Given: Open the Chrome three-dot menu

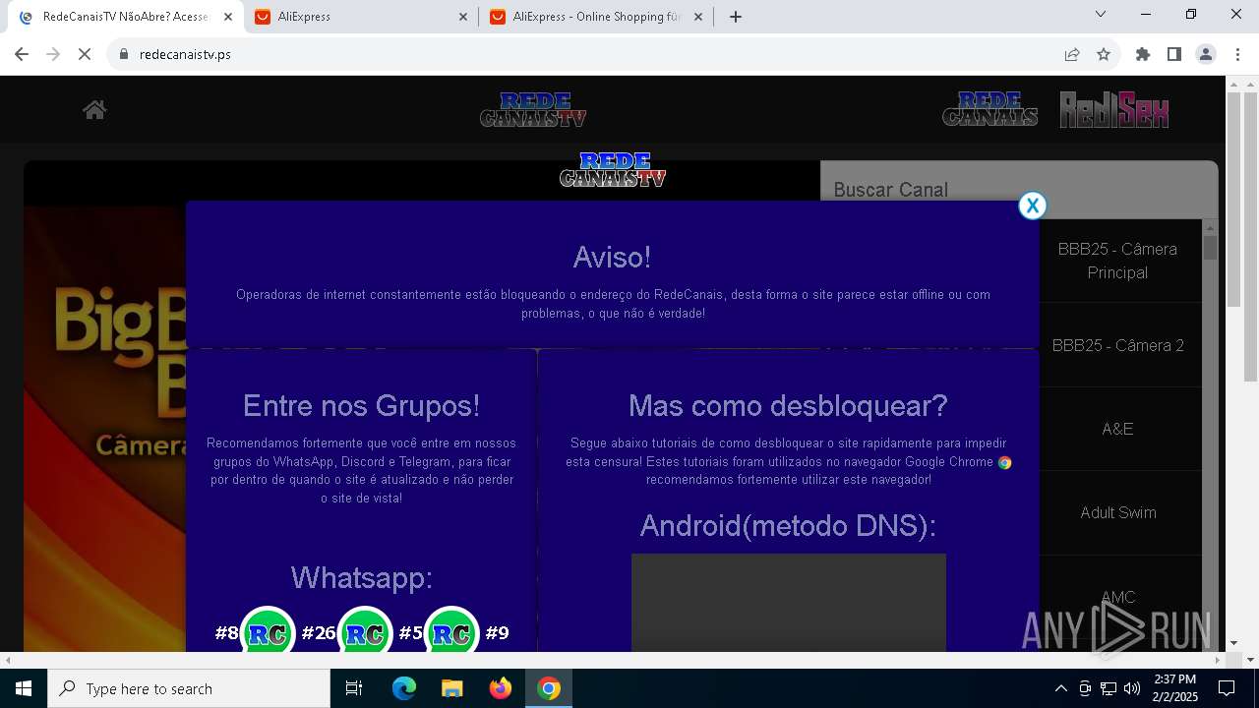Looking at the screenshot, I should click(x=1237, y=54).
